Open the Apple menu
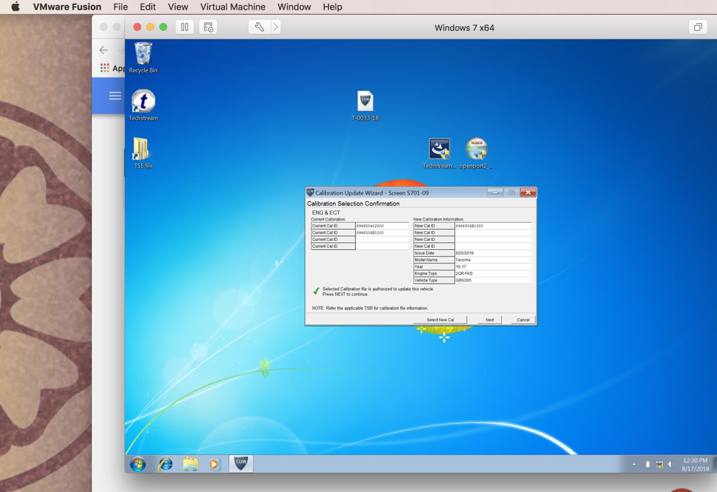This screenshot has height=492, width=717. coord(15,7)
